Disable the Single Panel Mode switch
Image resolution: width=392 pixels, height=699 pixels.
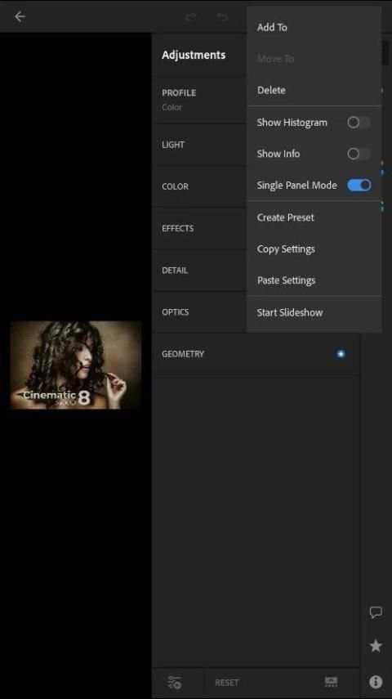pyautogui.click(x=359, y=185)
